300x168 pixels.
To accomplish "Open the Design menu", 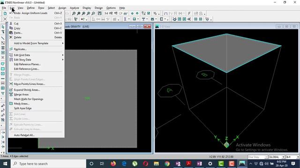I will 98,8.
